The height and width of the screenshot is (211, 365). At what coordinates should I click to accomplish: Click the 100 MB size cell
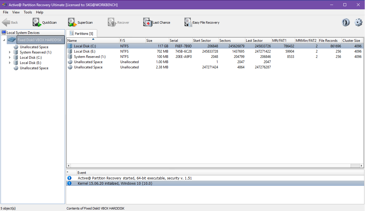(162, 57)
